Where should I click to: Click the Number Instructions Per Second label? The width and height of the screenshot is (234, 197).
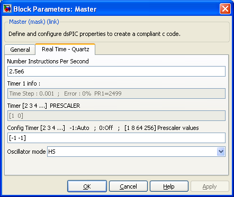pyautogui.click(x=48, y=61)
